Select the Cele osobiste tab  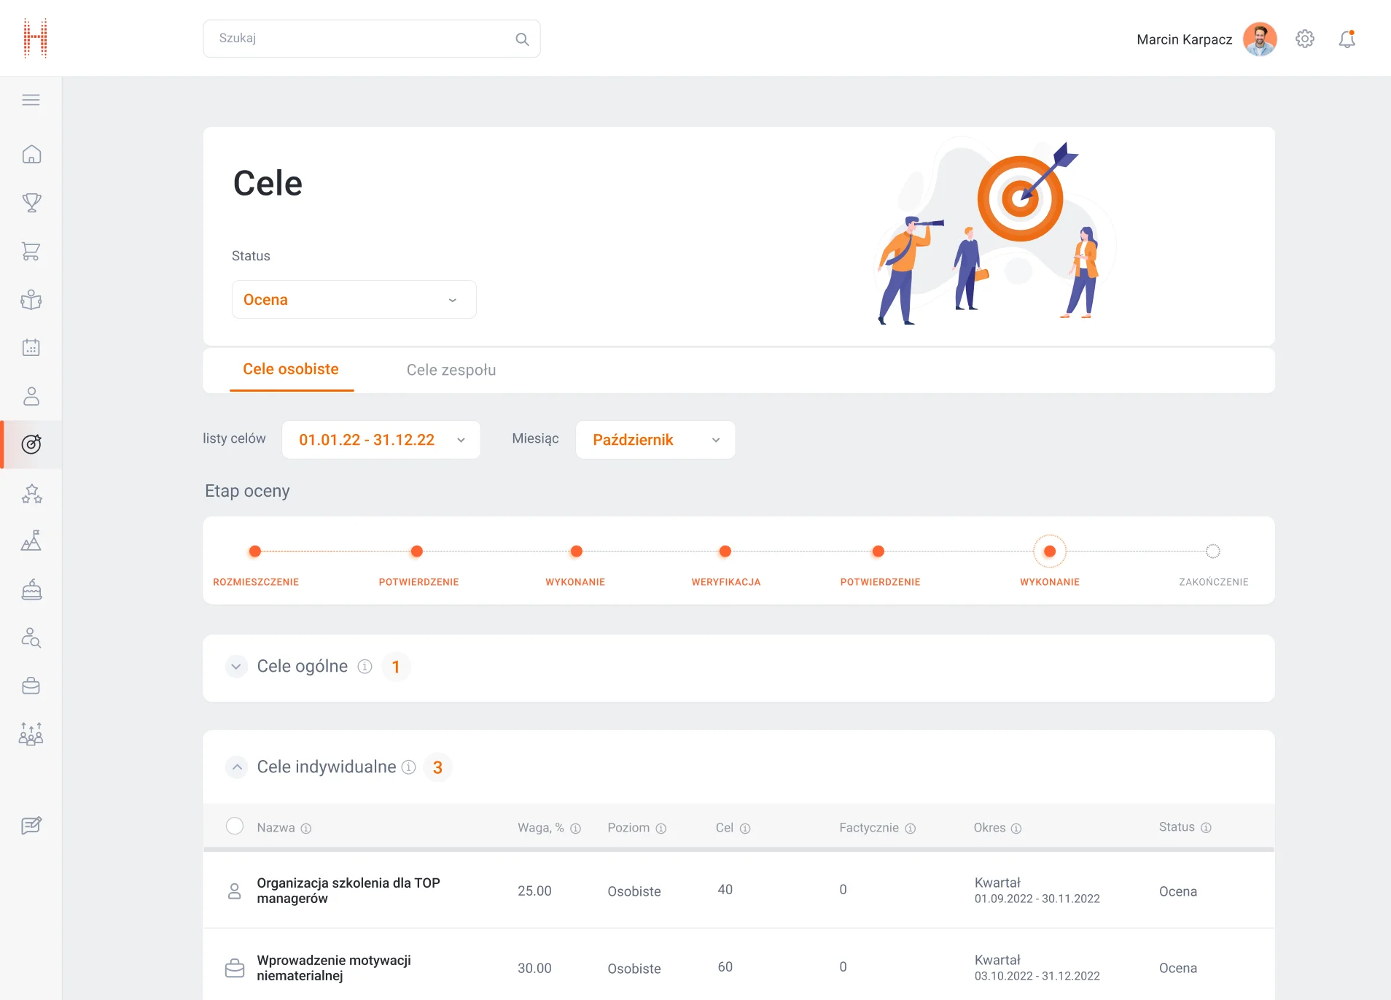291,369
